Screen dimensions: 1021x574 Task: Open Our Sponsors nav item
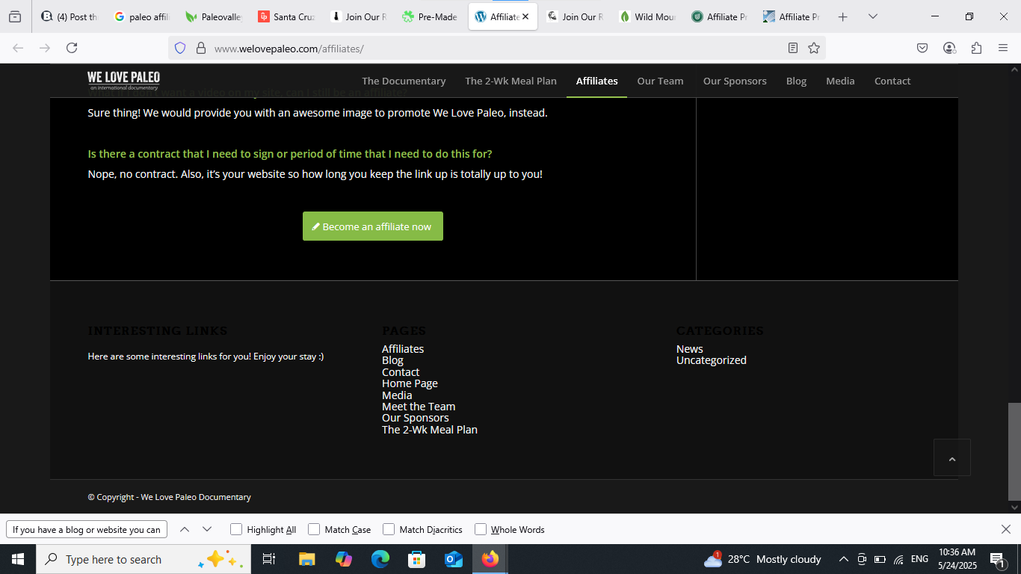tap(735, 81)
